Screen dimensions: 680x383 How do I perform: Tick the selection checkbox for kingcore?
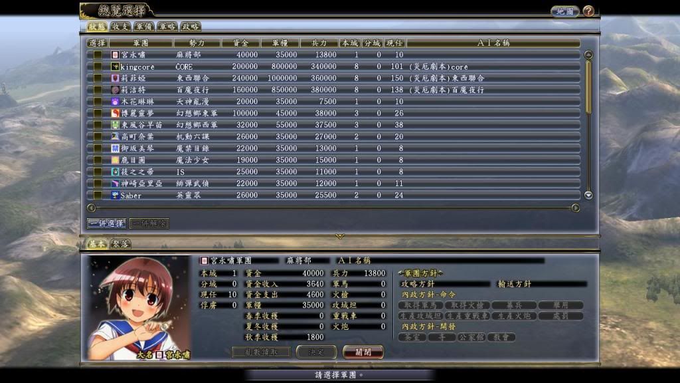pyautogui.click(x=98, y=66)
